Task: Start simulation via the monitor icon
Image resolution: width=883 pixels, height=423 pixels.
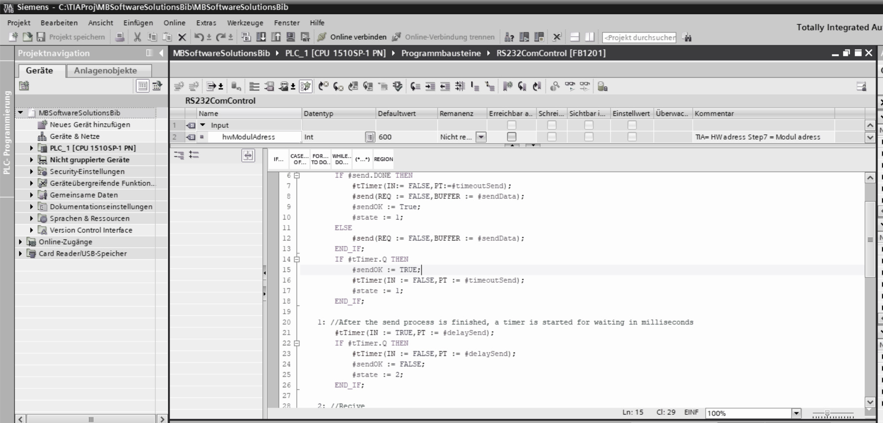Action: pos(291,37)
